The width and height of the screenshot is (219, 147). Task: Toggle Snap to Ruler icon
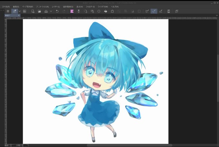(x=147, y=11)
